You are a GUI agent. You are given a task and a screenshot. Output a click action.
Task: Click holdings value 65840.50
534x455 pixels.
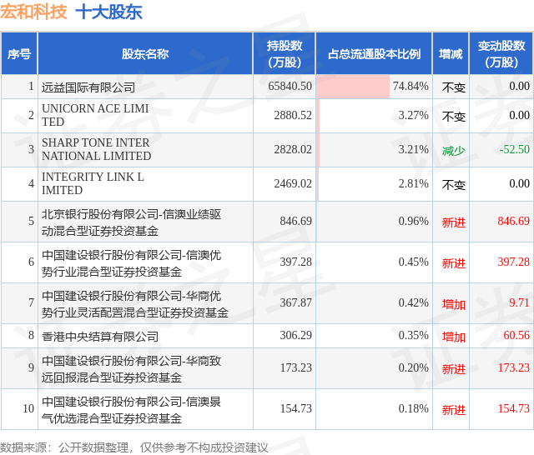(290, 86)
